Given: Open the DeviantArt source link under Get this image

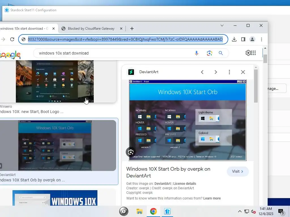Looking at the screenshot, I should click(163, 184).
